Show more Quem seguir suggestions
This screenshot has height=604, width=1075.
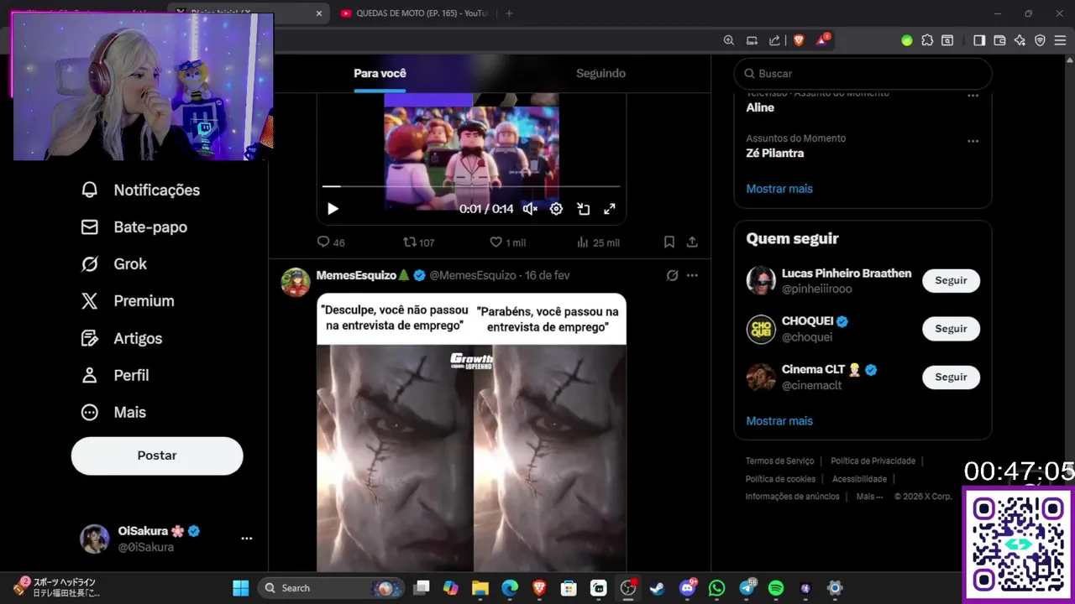click(x=779, y=421)
